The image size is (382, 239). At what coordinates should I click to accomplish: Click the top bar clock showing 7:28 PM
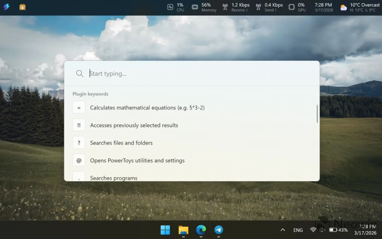coord(323,7)
